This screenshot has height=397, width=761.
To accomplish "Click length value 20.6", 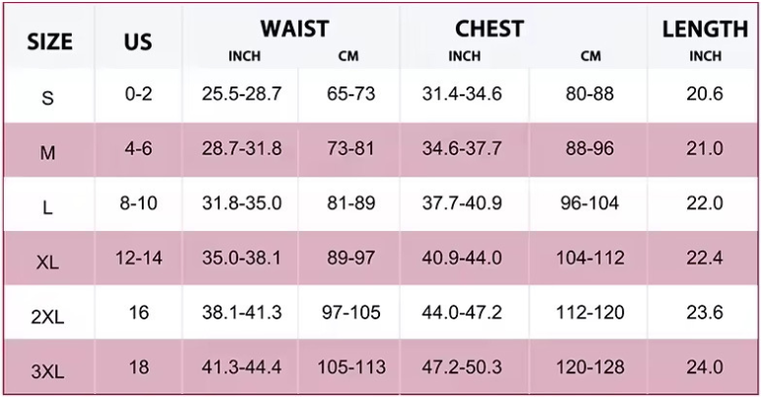I will pos(705,94).
